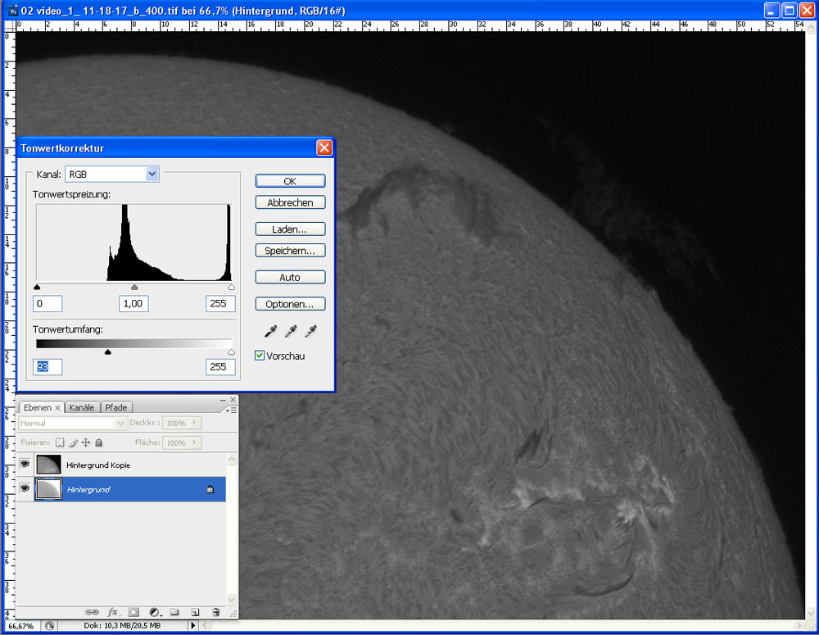819x635 pixels.
Task: Click the lock position icon
Action: point(86,442)
